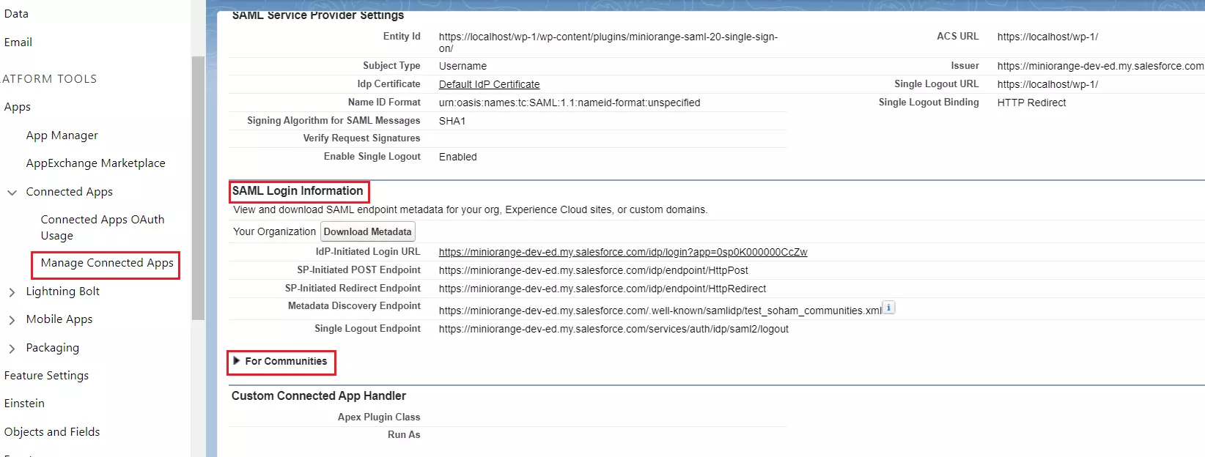Expand the Mobile Apps menu group

[x=12, y=320]
